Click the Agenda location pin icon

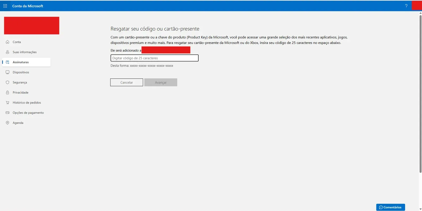(x=7, y=123)
